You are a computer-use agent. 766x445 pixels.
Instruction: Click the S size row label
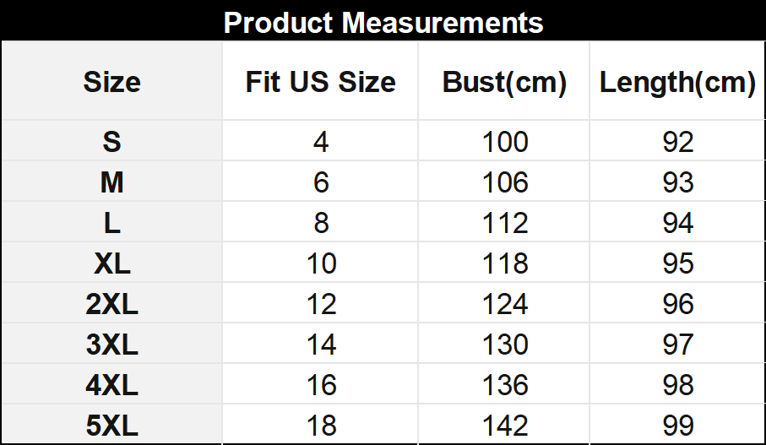click(x=111, y=142)
